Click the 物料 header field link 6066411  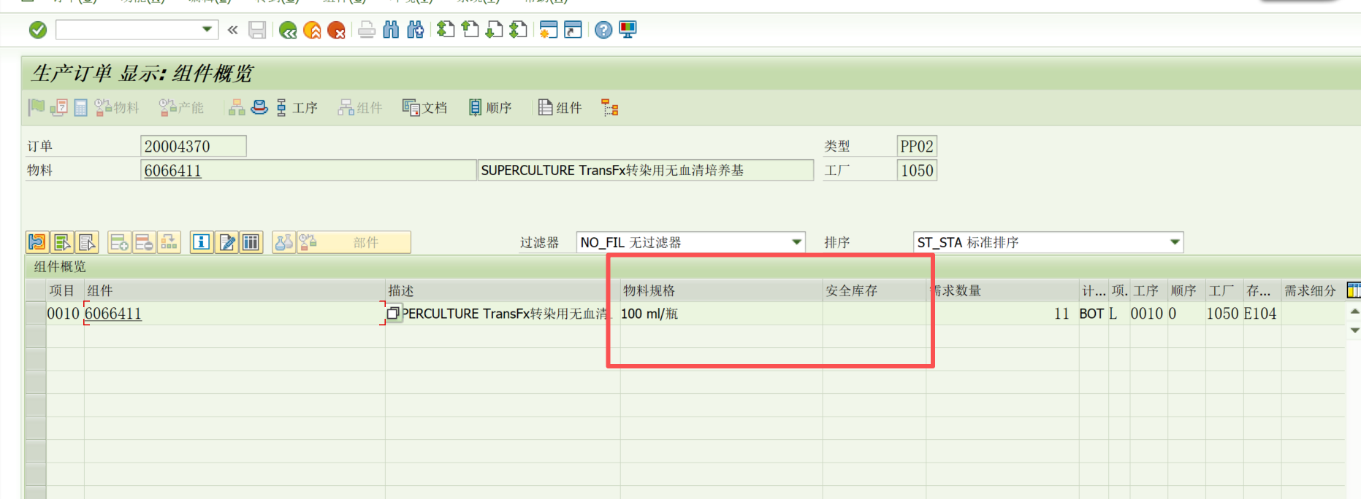pos(172,171)
